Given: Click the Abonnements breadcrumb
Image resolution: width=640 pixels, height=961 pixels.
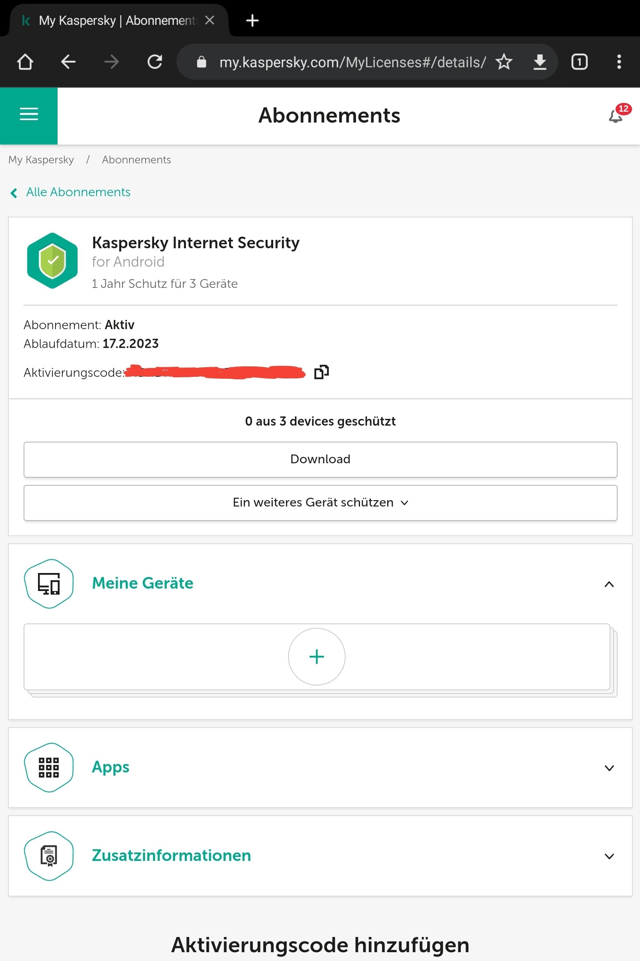Looking at the screenshot, I should coord(136,160).
